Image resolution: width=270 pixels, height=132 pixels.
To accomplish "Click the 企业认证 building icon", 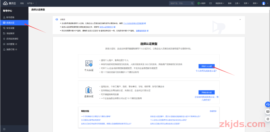I will [89, 90].
